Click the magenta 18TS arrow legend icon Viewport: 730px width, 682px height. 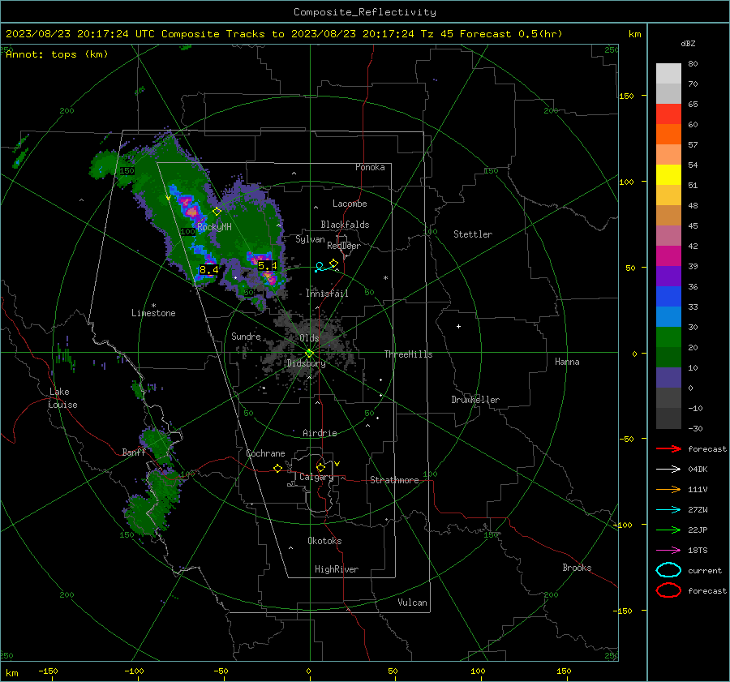coord(668,551)
